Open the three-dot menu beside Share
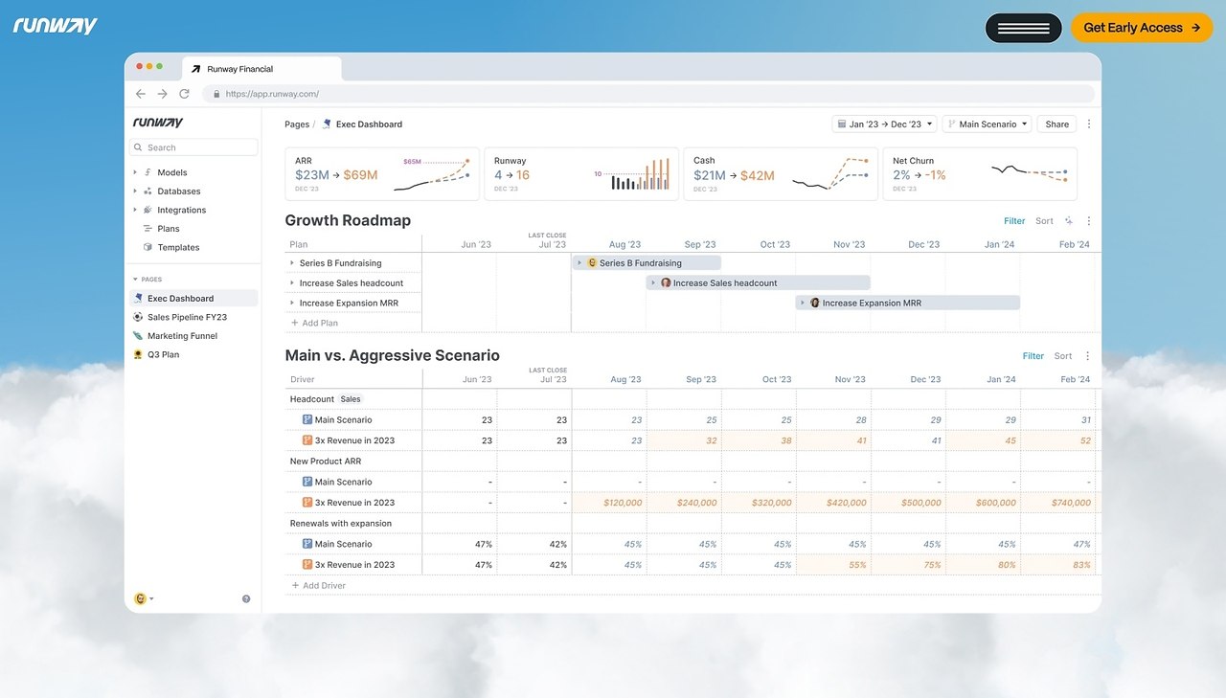Screen dimensions: 1226x698 [1089, 124]
